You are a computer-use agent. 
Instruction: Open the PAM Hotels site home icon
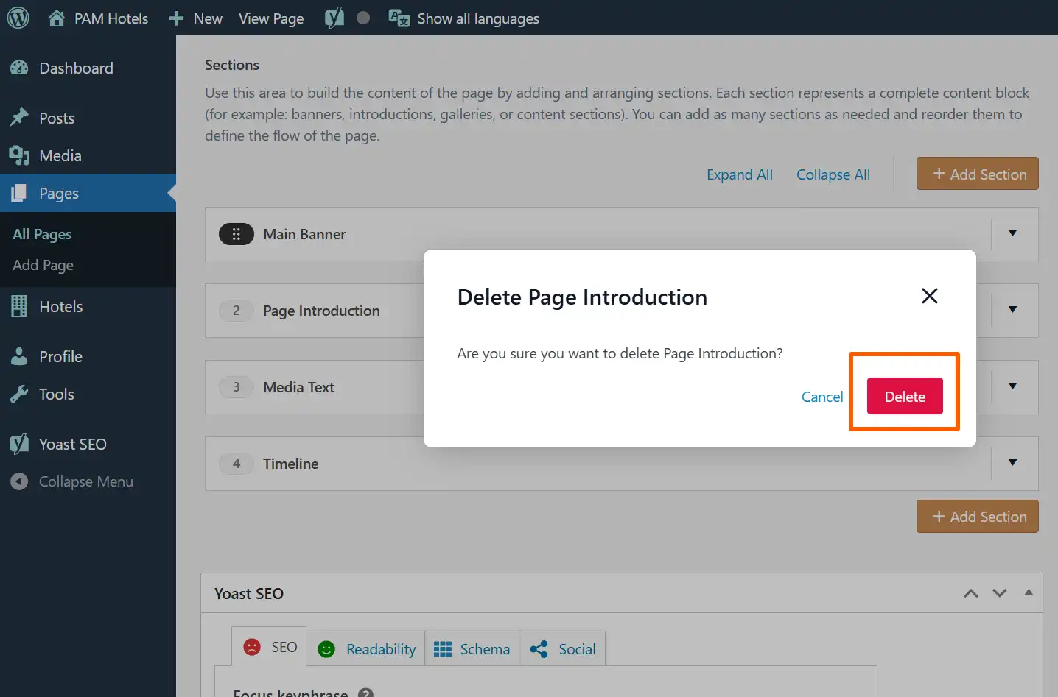point(57,18)
